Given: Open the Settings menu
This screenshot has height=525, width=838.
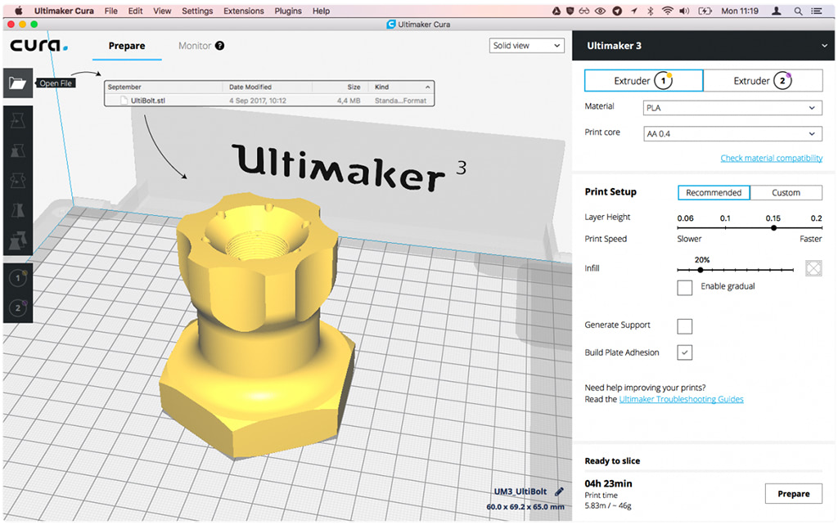Looking at the screenshot, I should click(x=197, y=11).
